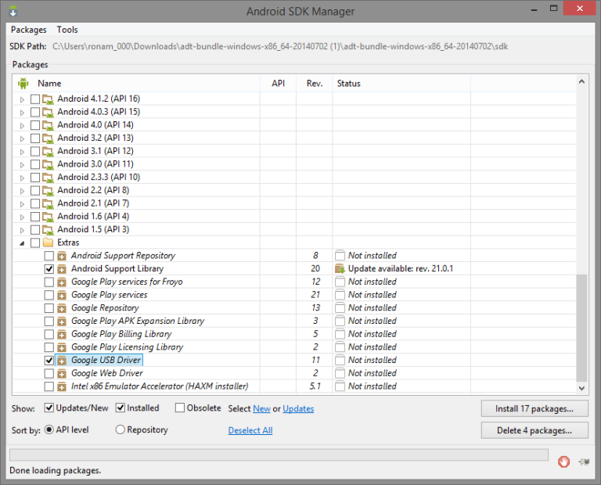Click the Google USB Driver package icon
Image resolution: width=601 pixels, height=485 pixels.
(x=63, y=361)
